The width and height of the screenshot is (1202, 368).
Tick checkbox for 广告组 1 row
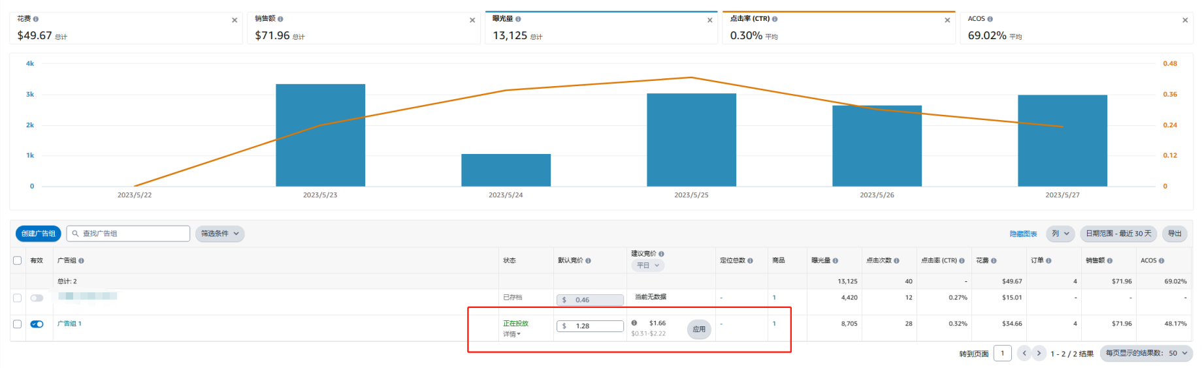(x=18, y=324)
